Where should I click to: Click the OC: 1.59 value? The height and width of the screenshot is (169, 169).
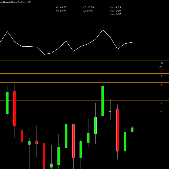116,7
